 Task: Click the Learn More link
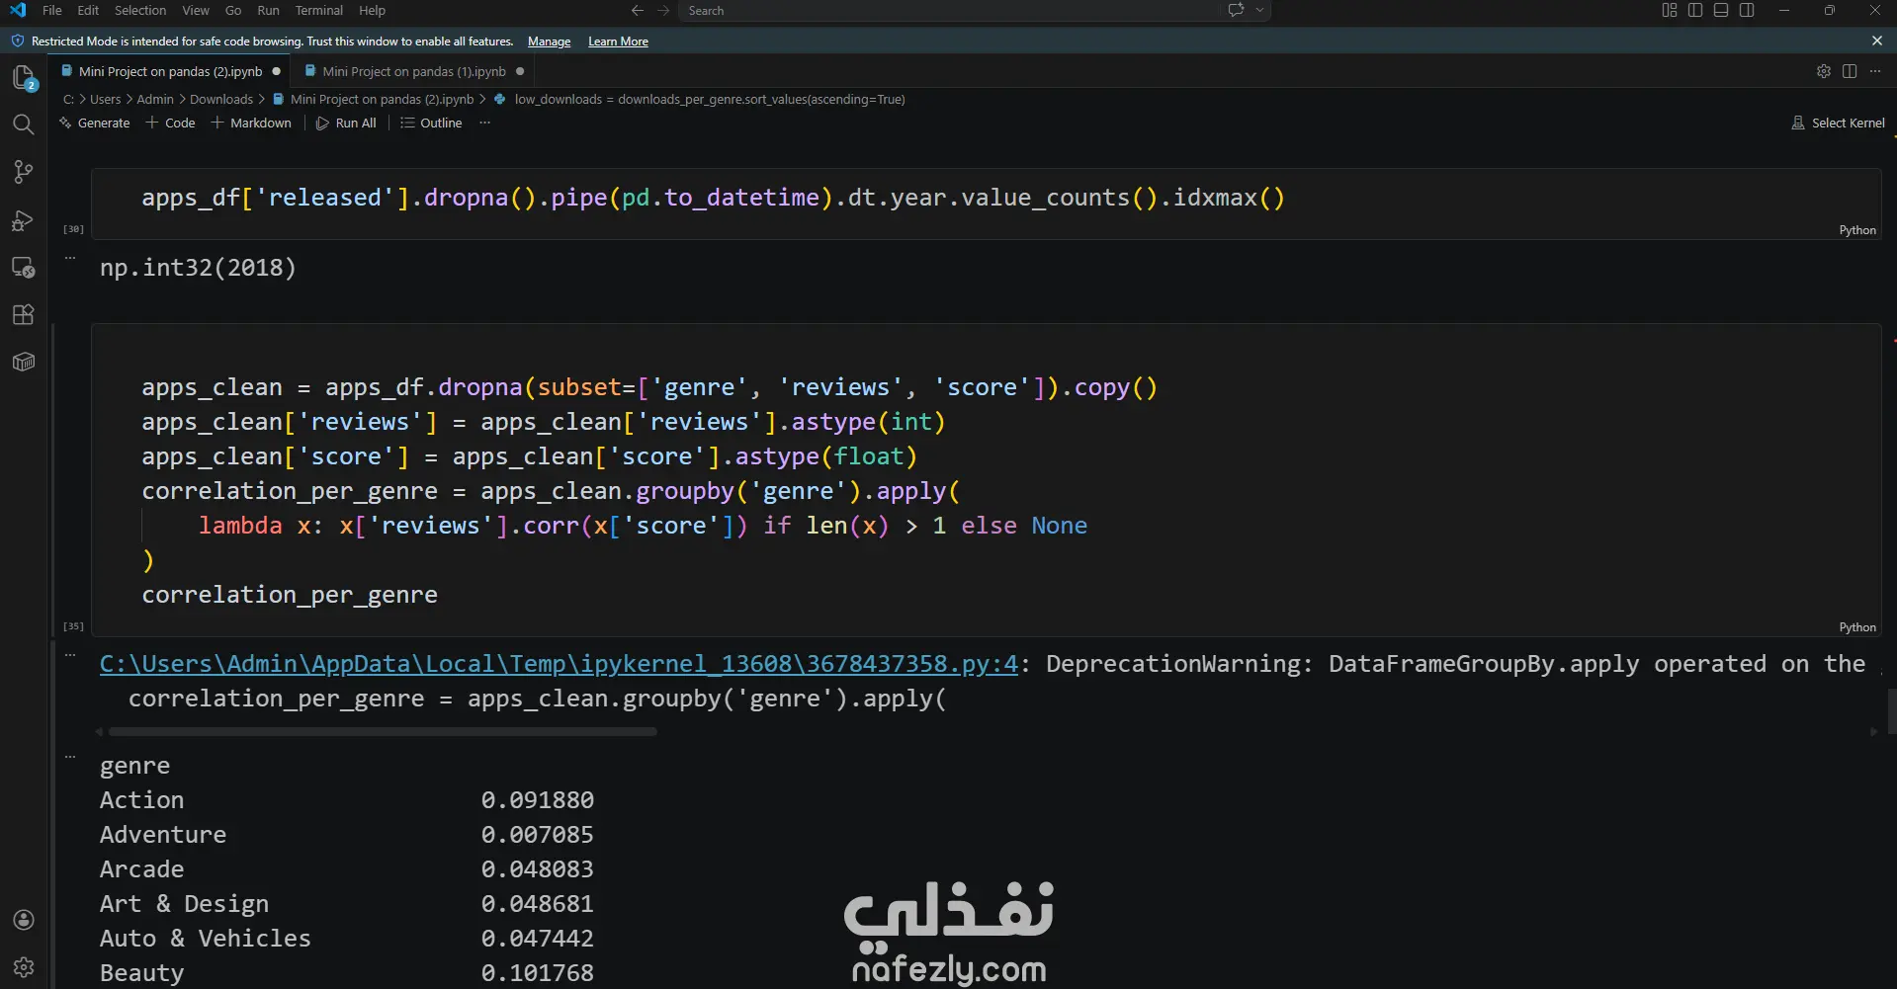(618, 41)
